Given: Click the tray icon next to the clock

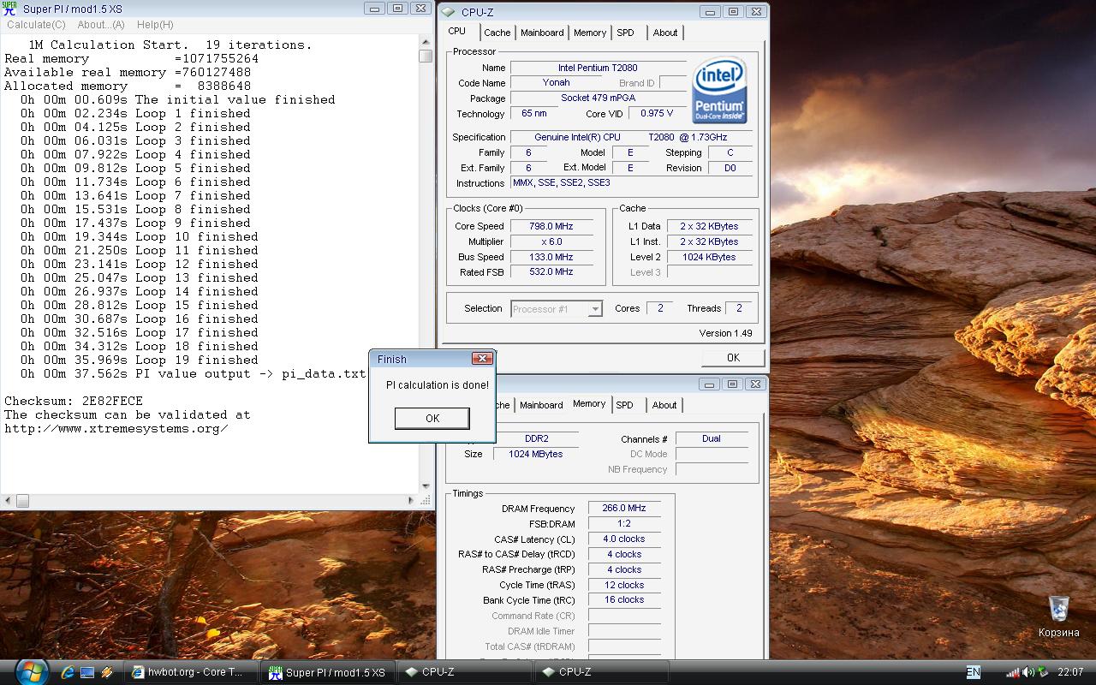Looking at the screenshot, I should click(1043, 672).
